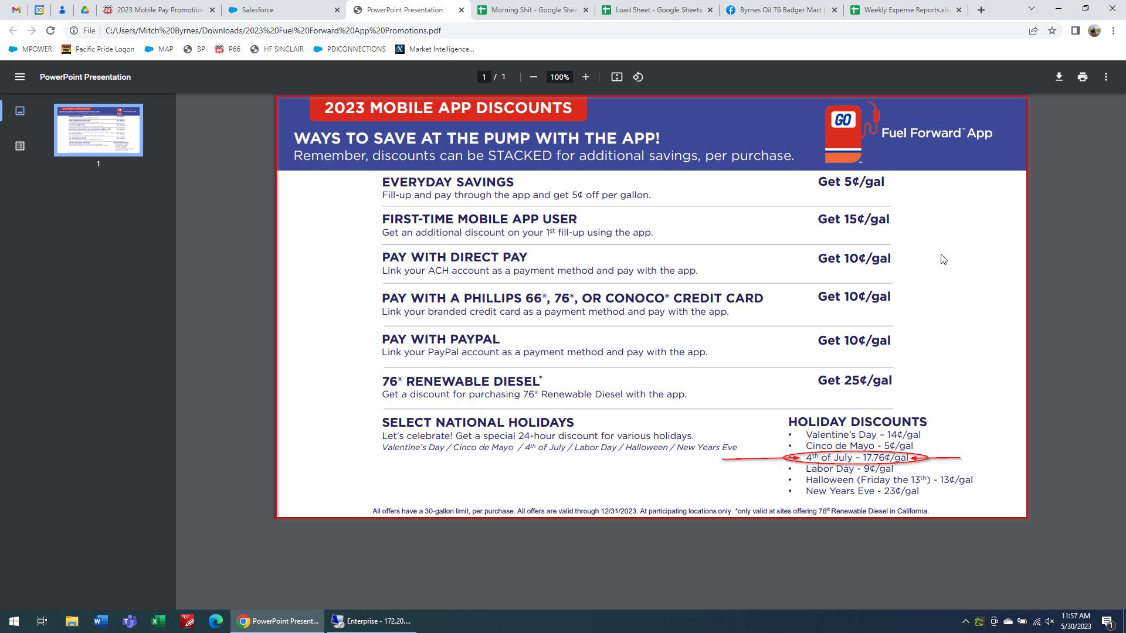Reload the current page
This screenshot has height=633, width=1126.
[x=50, y=30]
